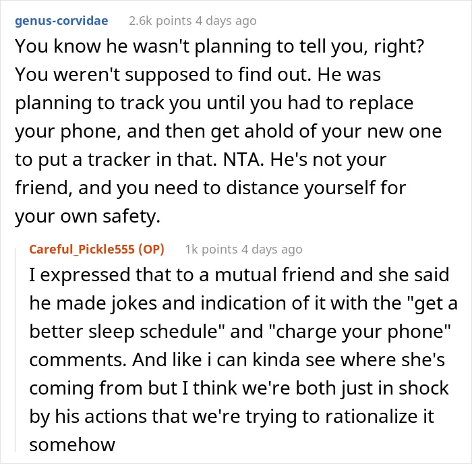The height and width of the screenshot is (464, 472).
Task: Click the final word "somehow"
Action: pos(72,444)
